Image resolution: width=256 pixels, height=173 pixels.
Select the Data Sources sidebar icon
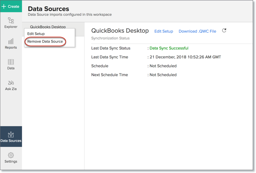[11, 136]
